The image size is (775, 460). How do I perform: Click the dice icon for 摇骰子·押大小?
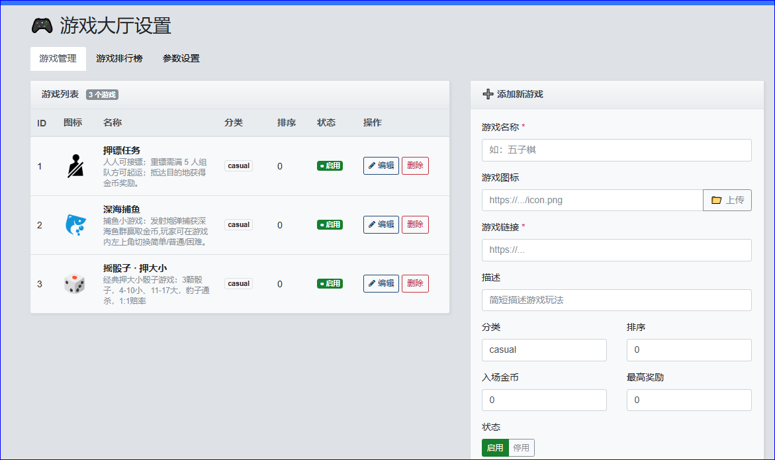(x=75, y=283)
